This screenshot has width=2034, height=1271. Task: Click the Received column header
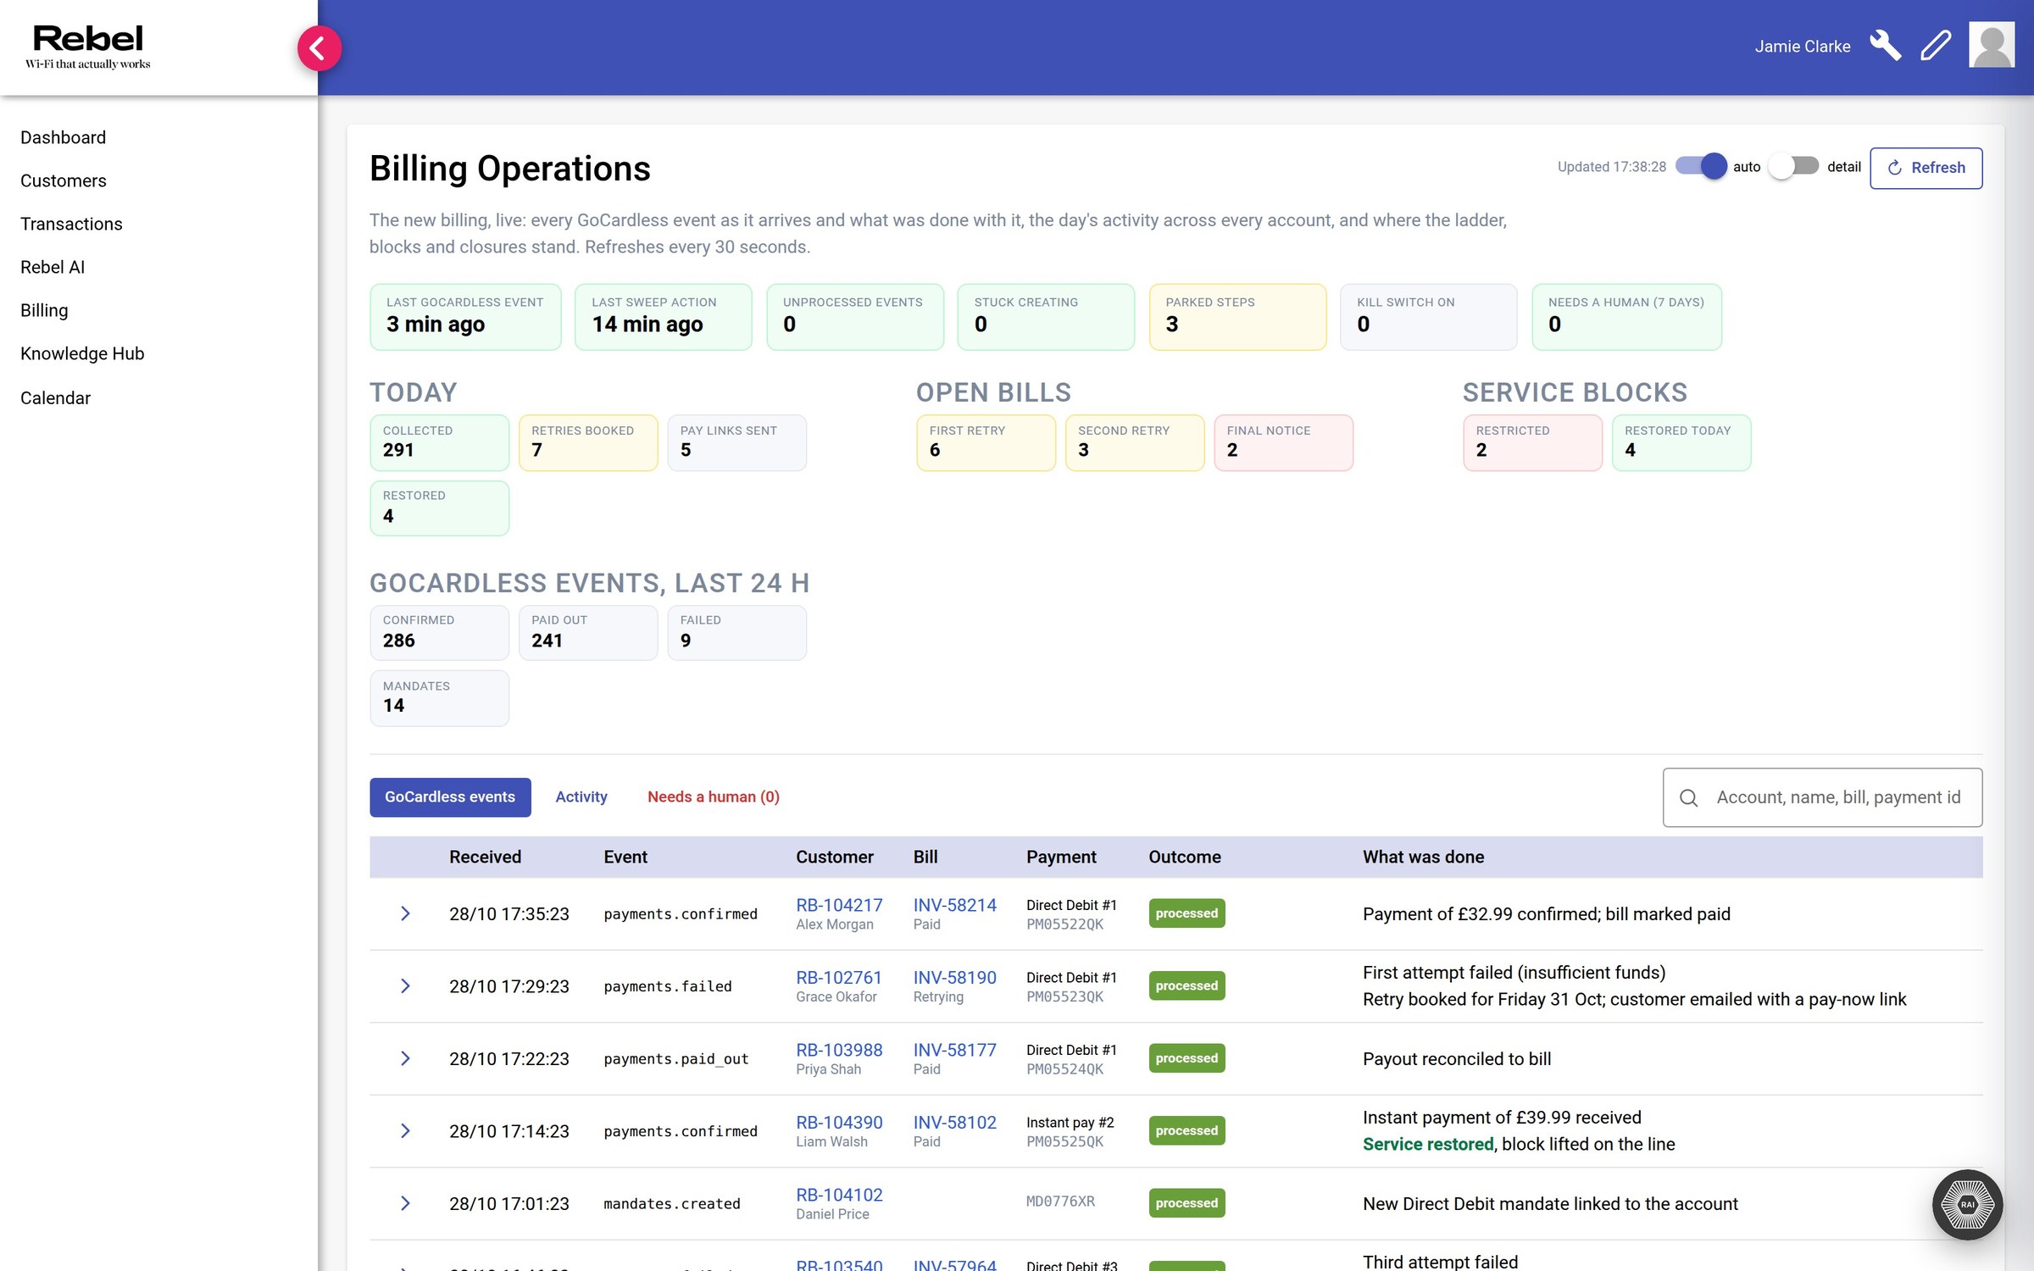click(x=485, y=857)
